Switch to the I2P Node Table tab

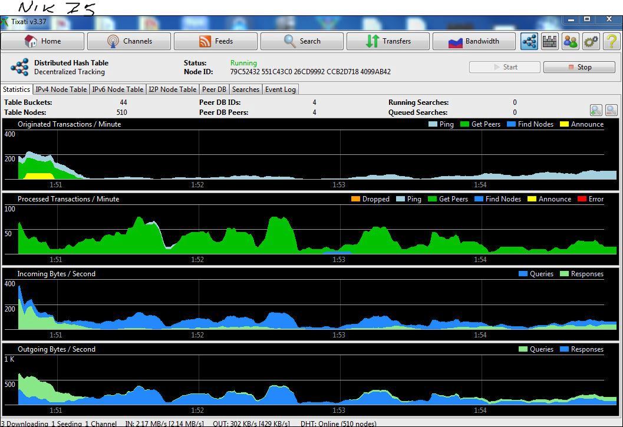[173, 90]
